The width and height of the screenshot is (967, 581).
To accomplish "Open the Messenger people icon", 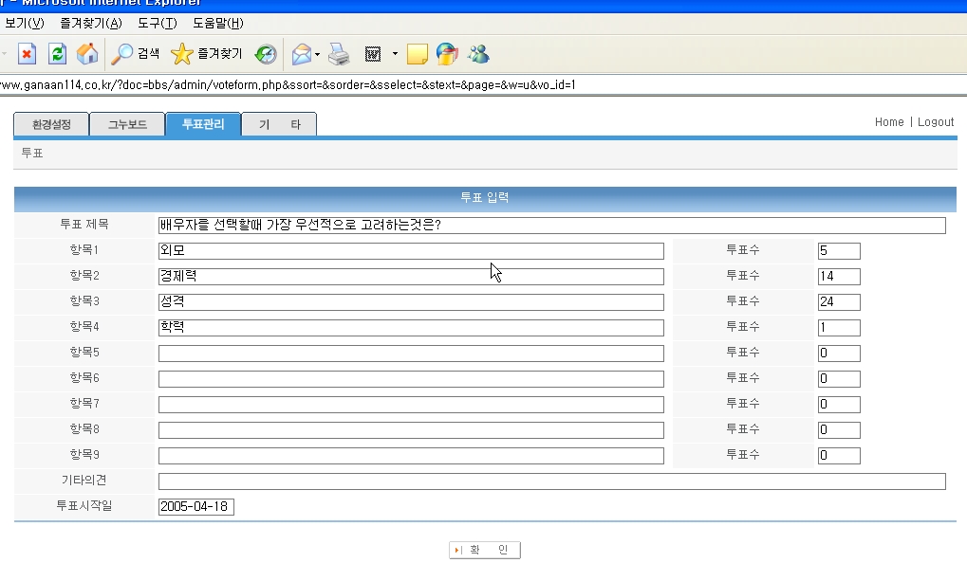I will pos(478,54).
